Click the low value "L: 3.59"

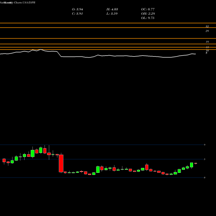(112, 14)
